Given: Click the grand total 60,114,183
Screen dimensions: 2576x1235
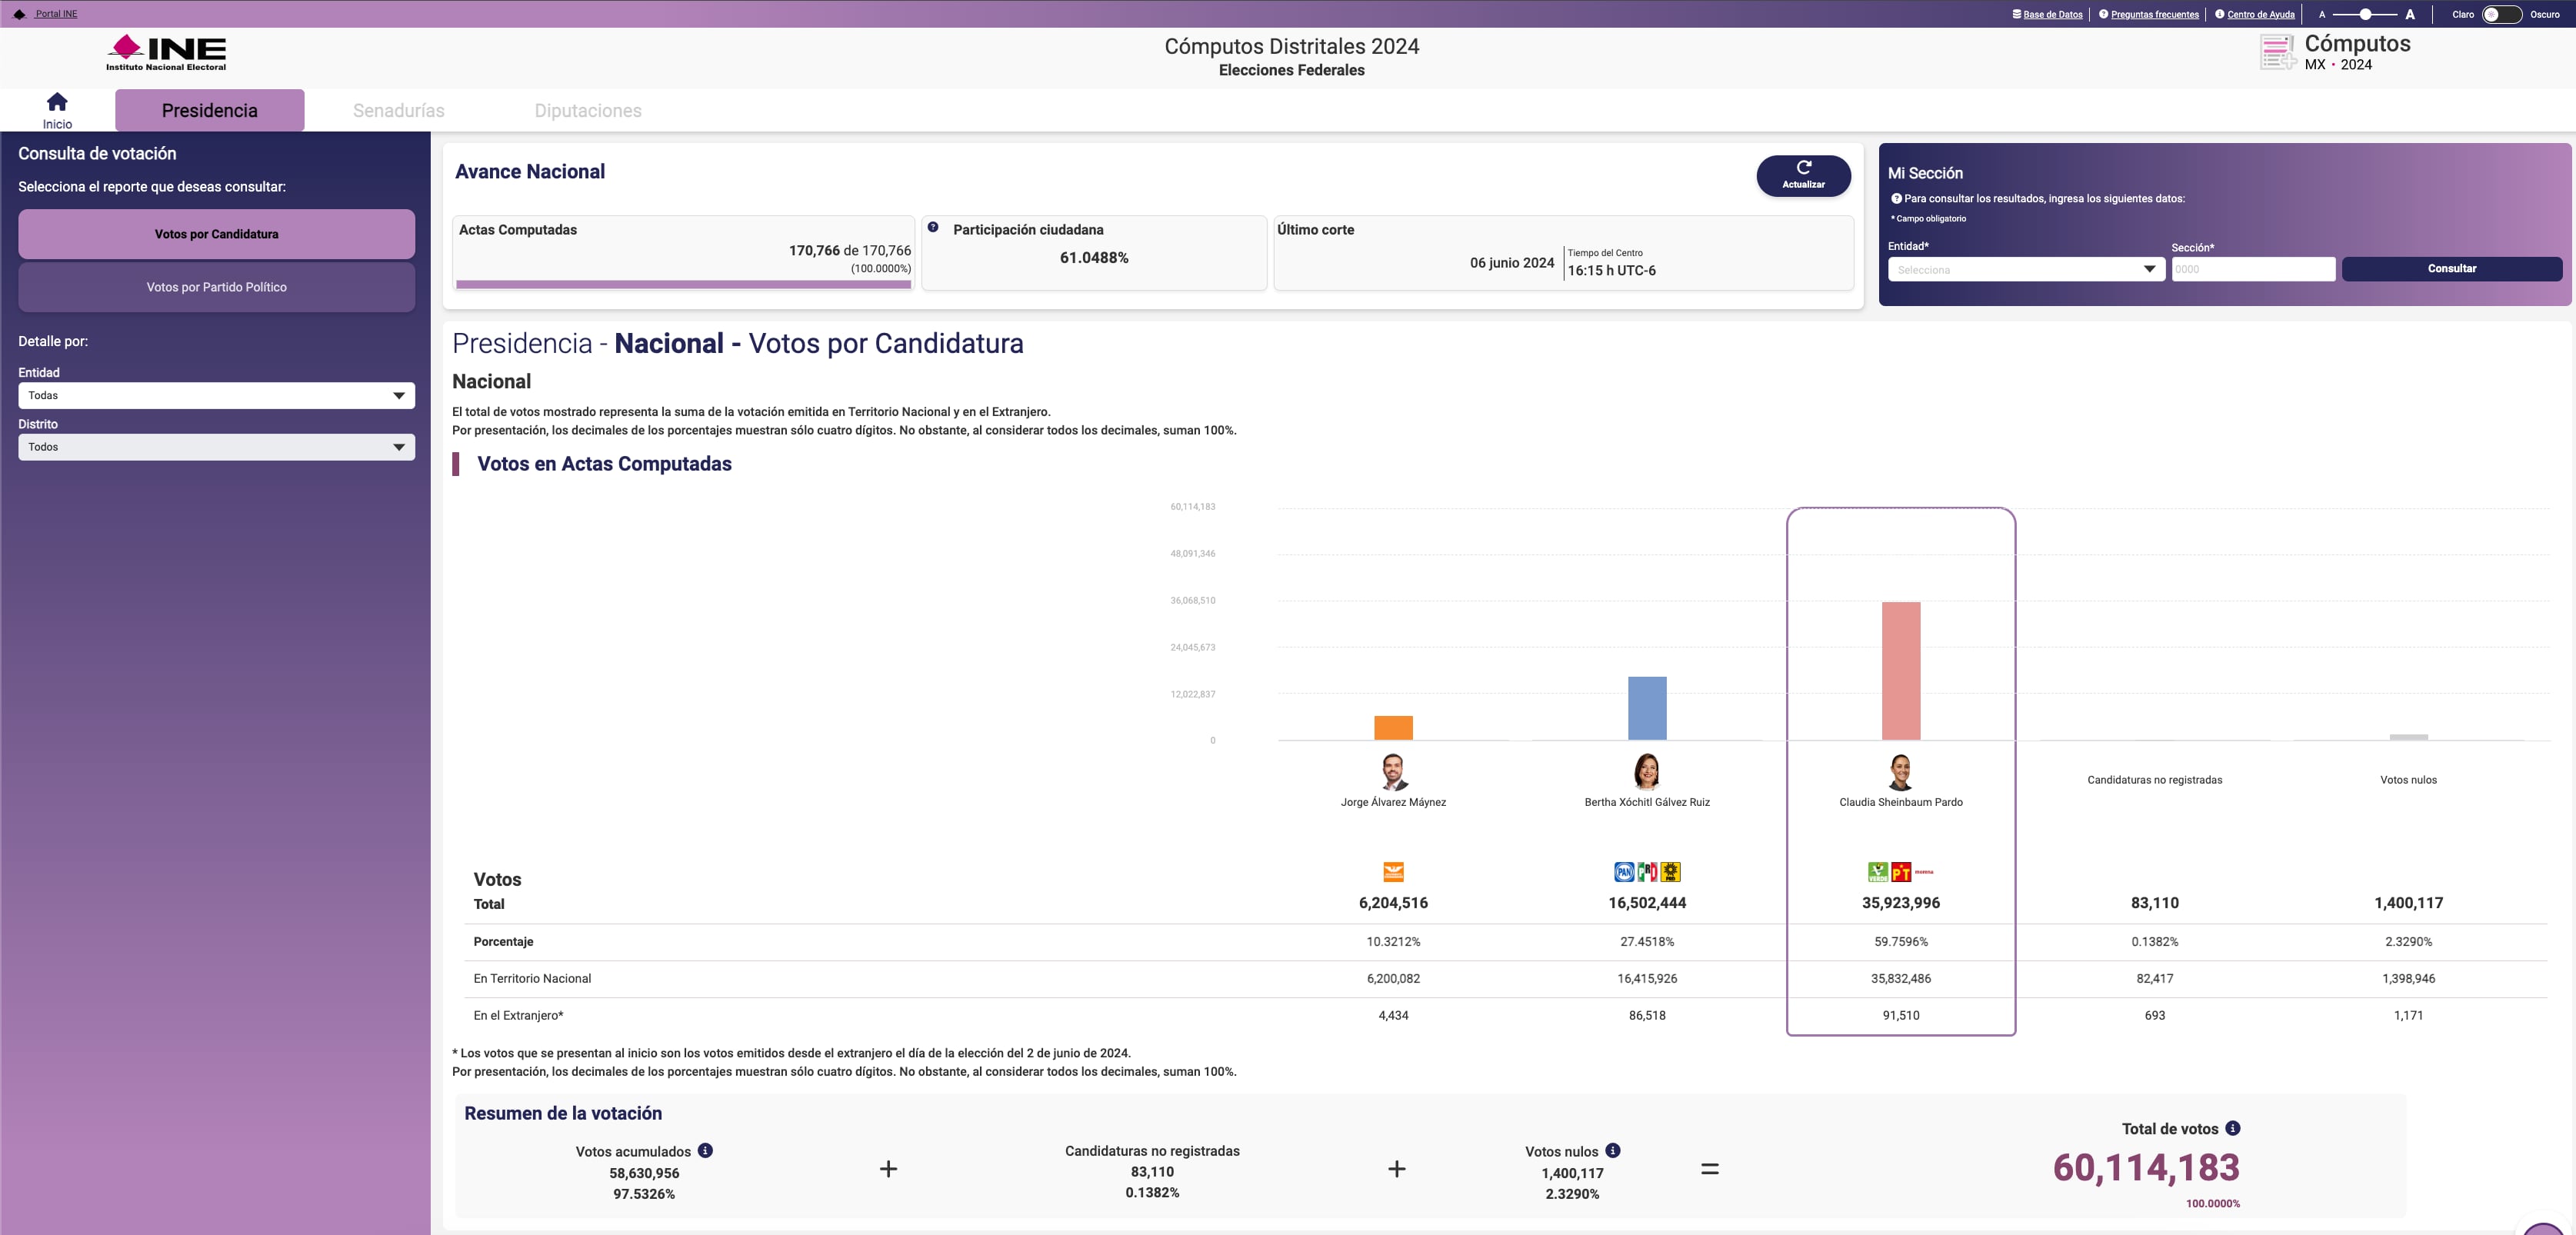Looking at the screenshot, I should pos(2146,1167).
